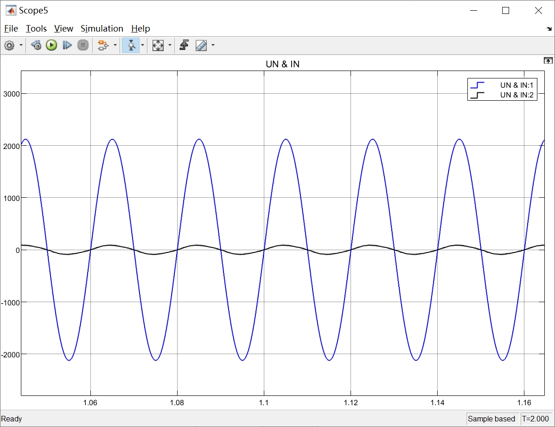The width and height of the screenshot is (555, 427).
Task: Click the Ready status text
Action: [x=11, y=419]
